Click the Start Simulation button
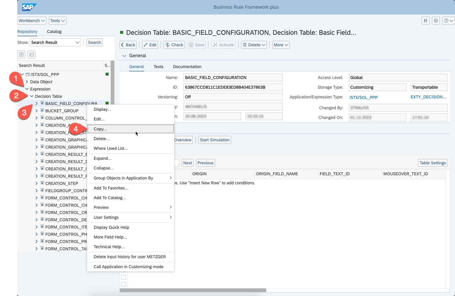 pos(214,140)
